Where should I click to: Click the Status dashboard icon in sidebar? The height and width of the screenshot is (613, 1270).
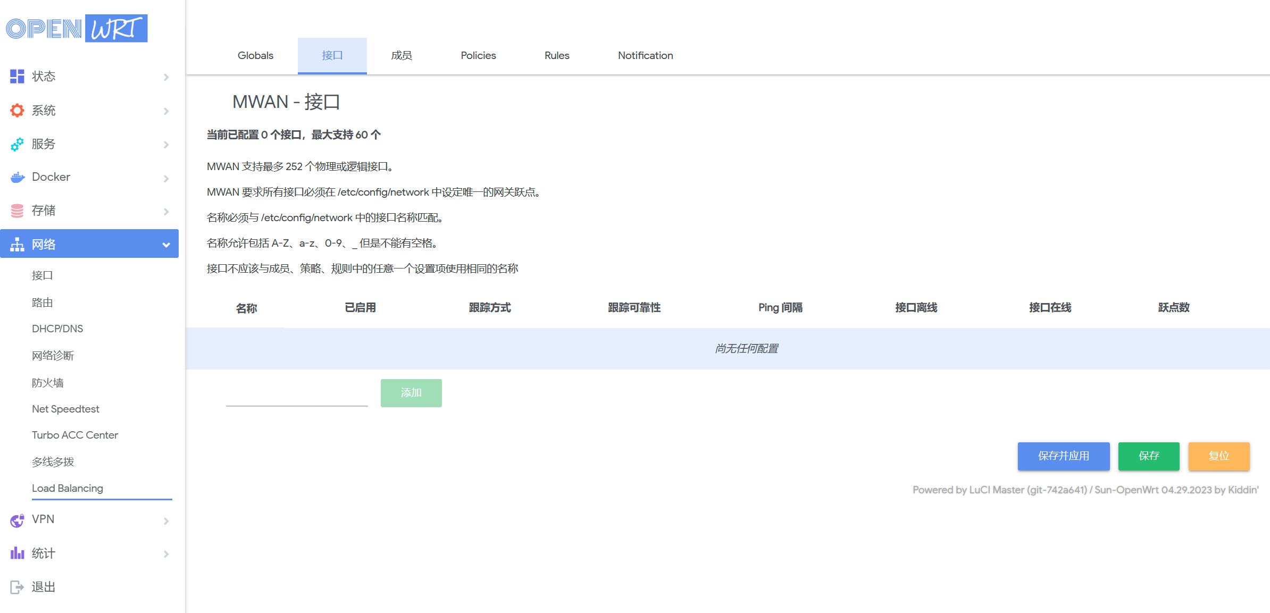click(x=17, y=77)
